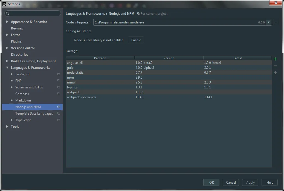Image resolution: width=284 pixels, height=191 pixels.
Task: Enable the Node.js Core library
Action: (136, 40)
